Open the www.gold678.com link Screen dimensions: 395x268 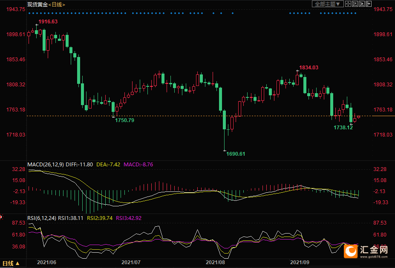[x=374, y=257]
